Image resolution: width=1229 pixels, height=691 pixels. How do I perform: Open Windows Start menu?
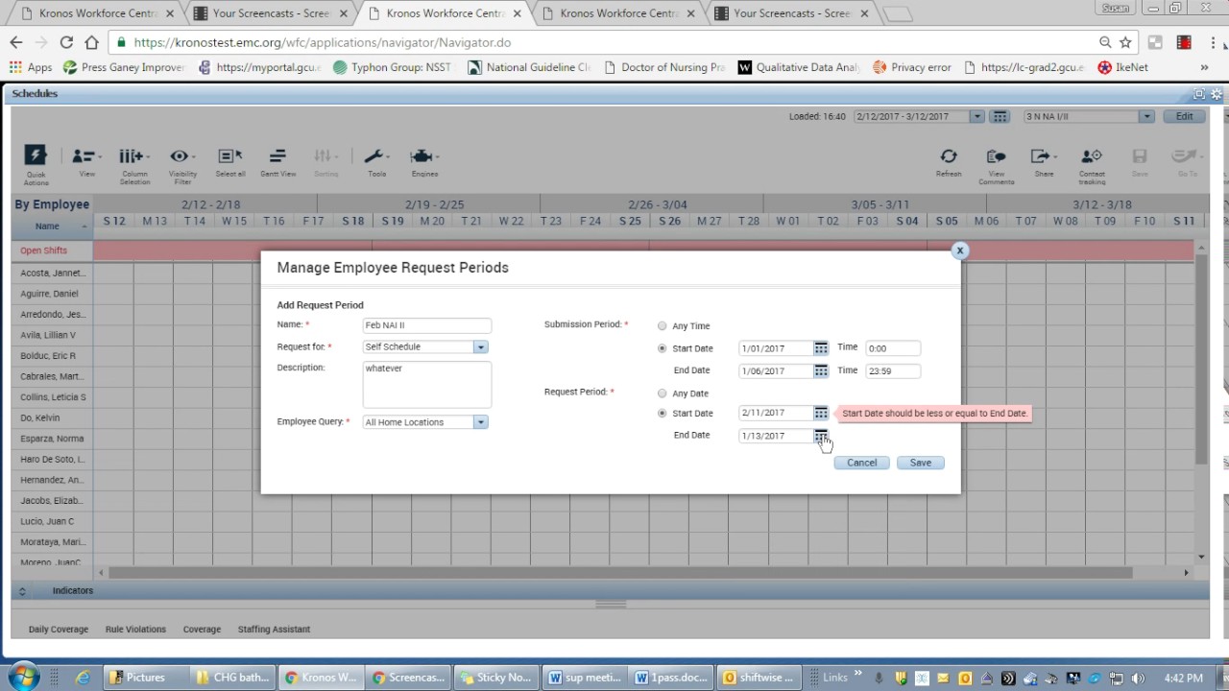(22, 677)
